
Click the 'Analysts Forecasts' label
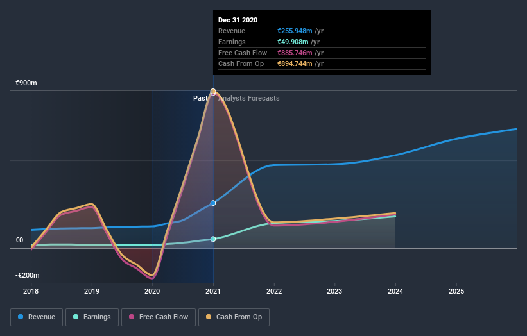pos(249,98)
